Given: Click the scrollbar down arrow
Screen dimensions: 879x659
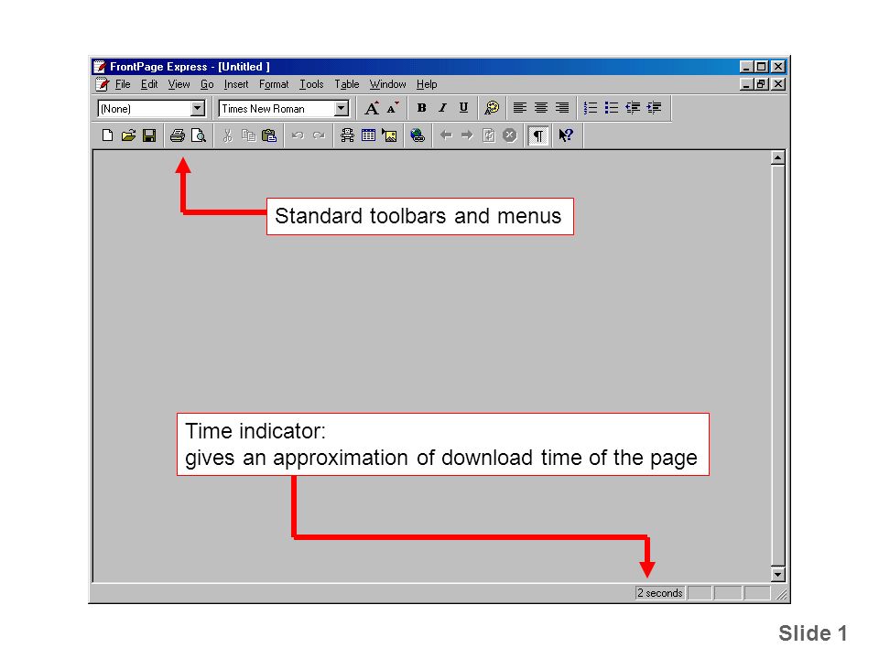Looking at the screenshot, I should click(x=777, y=575).
